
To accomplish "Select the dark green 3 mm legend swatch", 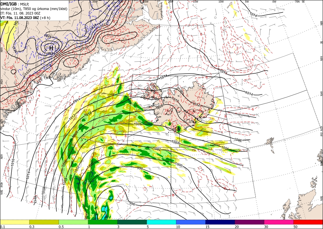I will (132, 222).
